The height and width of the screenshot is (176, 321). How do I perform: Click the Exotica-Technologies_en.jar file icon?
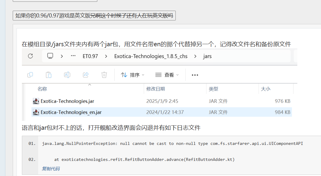point(36,112)
